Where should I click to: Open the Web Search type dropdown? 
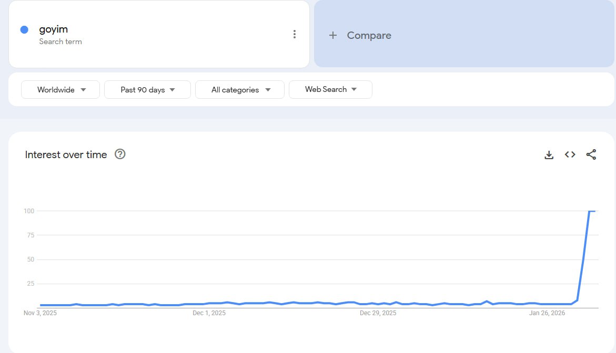click(x=330, y=89)
